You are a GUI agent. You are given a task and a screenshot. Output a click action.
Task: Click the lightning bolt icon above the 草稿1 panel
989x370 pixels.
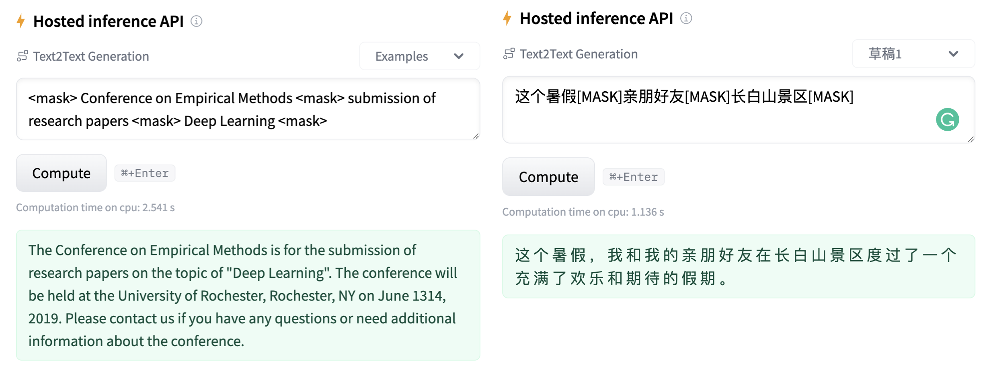[507, 18]
